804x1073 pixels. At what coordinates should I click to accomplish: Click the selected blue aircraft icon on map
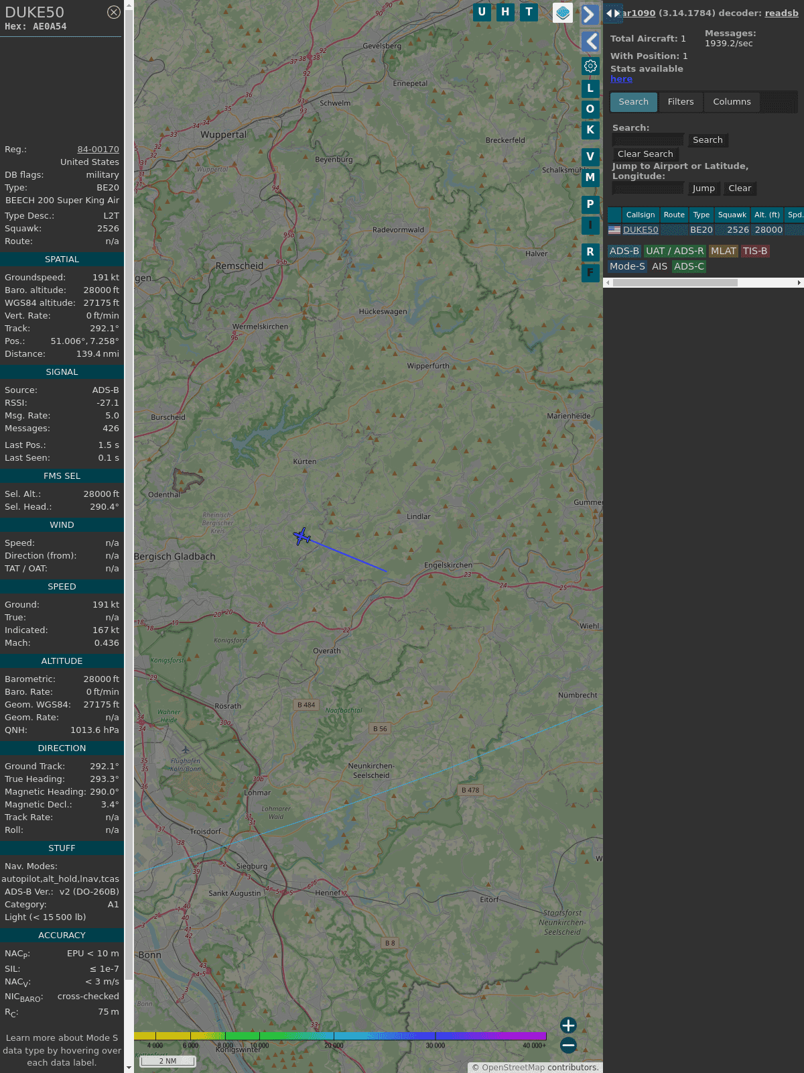coord(302,536)
